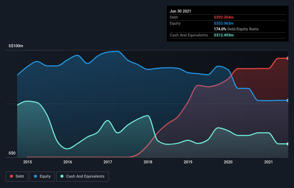Click the 174.0% Debt/Equity Ratio text
Viewport: 294px width, 188px height.
[x=236, y=29]
